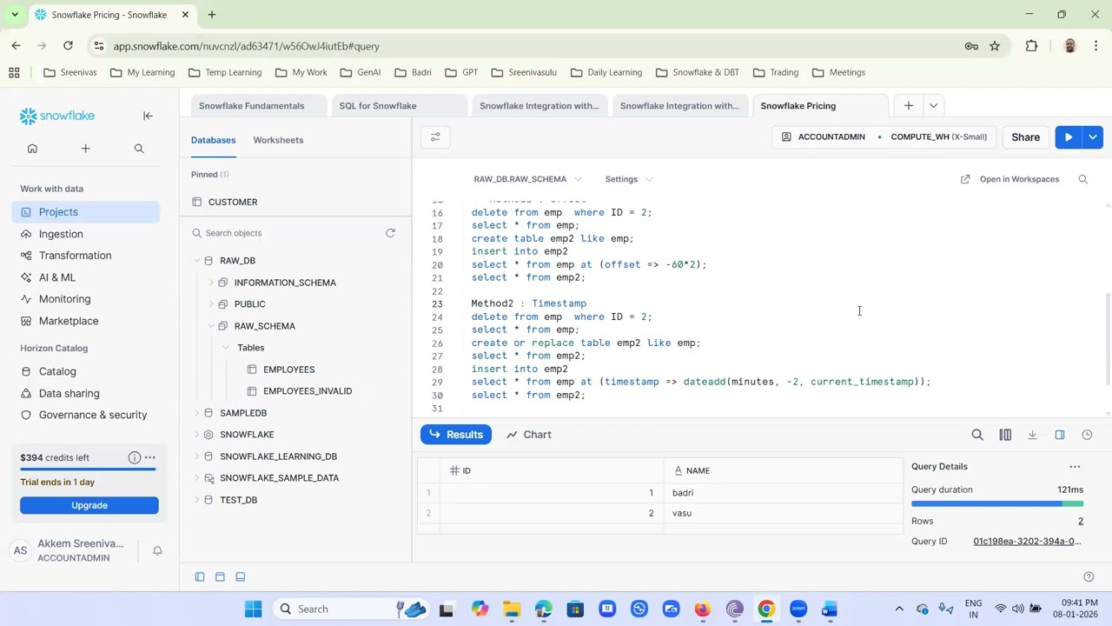Open the sidebar search magnifier icon

[139, 149]
